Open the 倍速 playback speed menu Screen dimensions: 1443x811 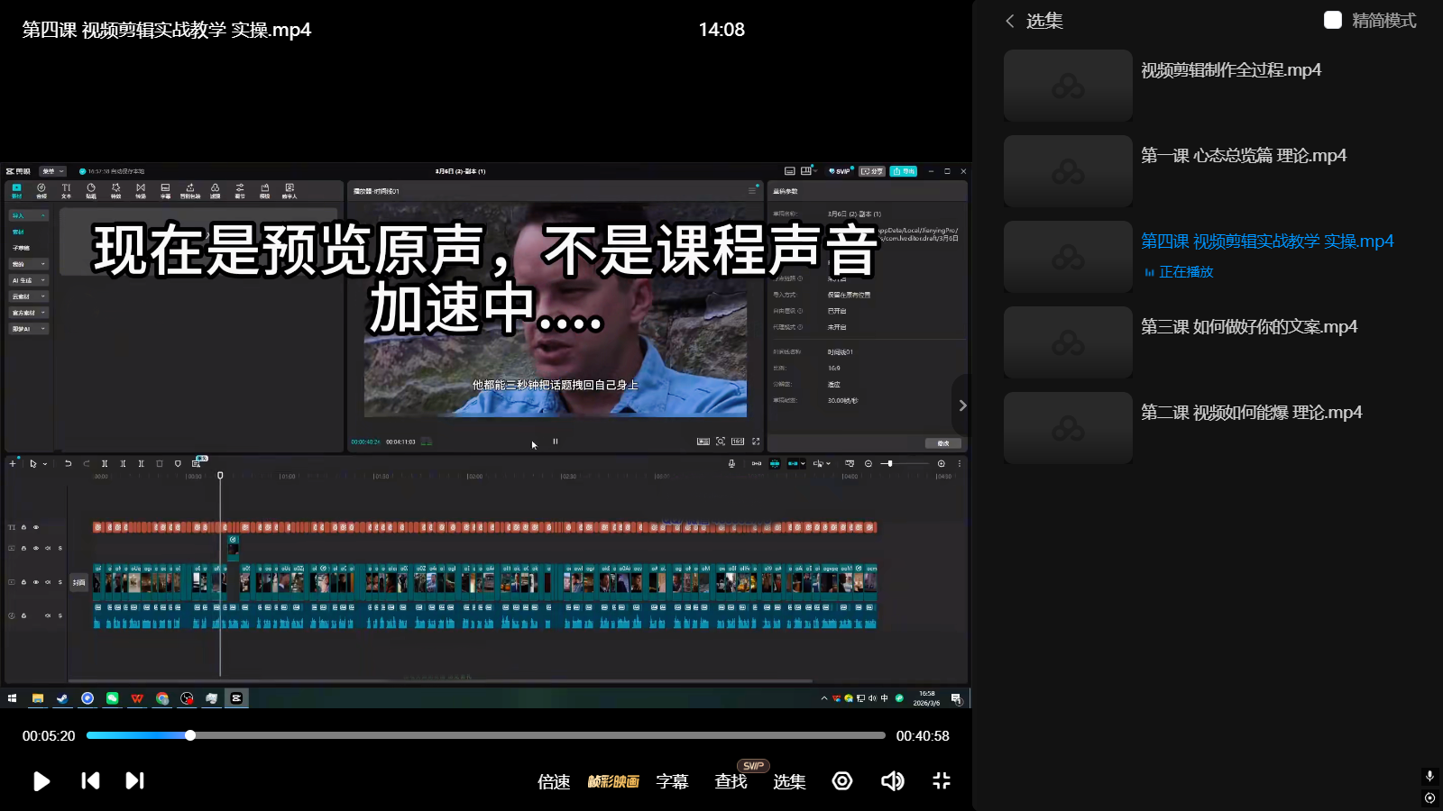tap(554, 781)
